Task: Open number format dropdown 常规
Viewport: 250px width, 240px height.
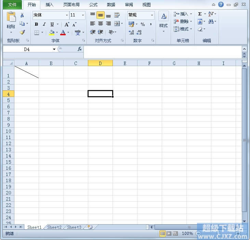Action: point(152,15)
